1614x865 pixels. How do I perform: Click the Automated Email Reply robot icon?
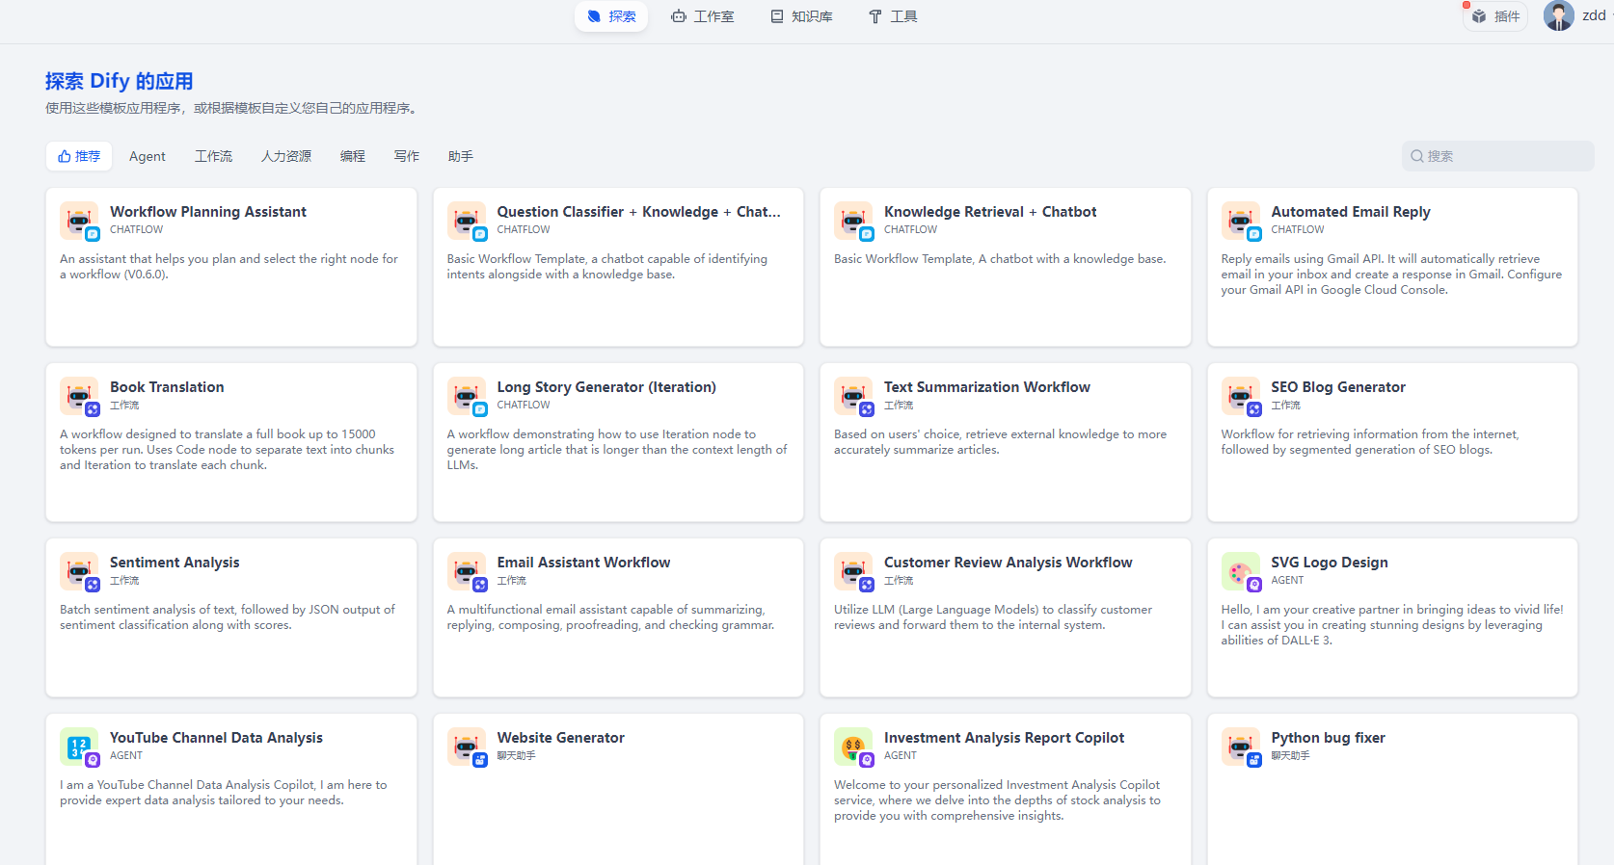tap(1241, 221)
